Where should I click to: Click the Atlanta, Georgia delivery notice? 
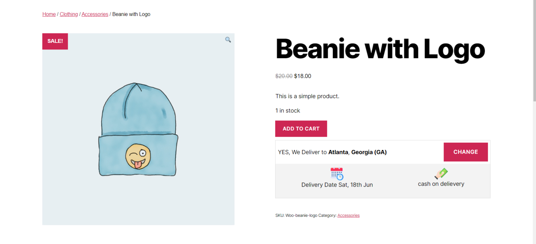click(x=332, y=152)
